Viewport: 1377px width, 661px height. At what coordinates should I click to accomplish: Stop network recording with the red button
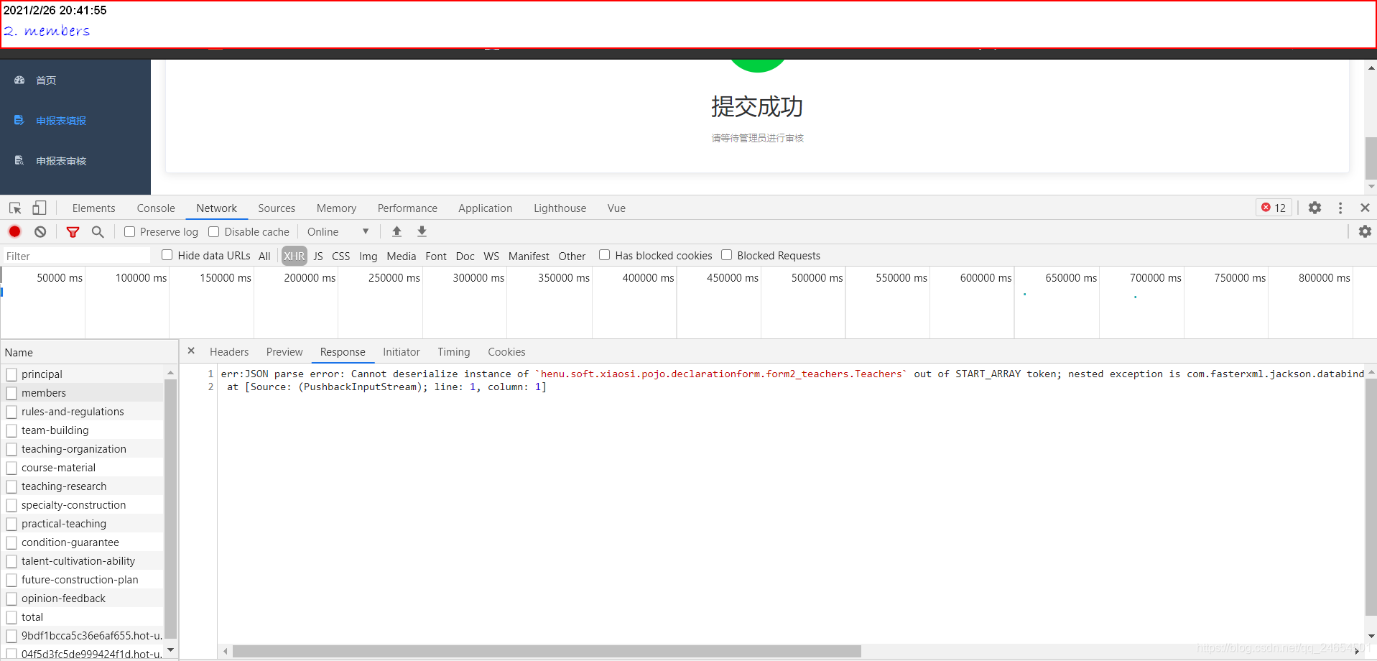(x=14, y=231)
